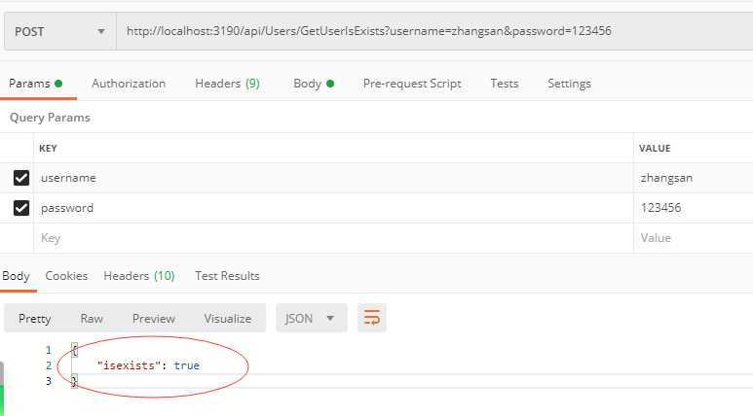The width and height of the screenshot is (753, 416).
Task: Open the Pre-request Script tab
Action: (412, 84)
